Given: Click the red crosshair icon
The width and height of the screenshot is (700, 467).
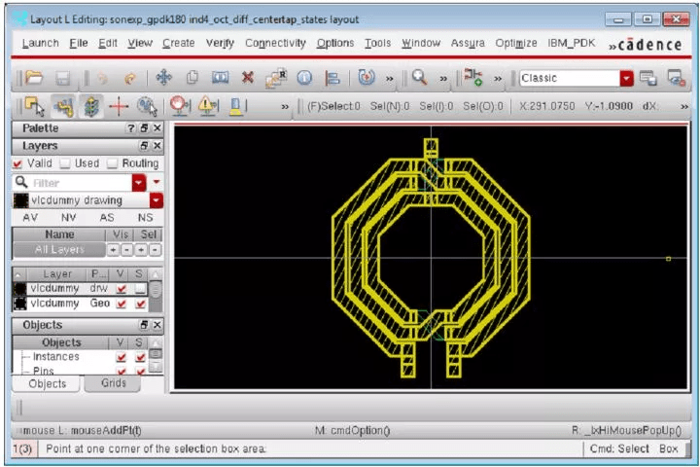Looking at the screenshot, I should tap(120, 107).
